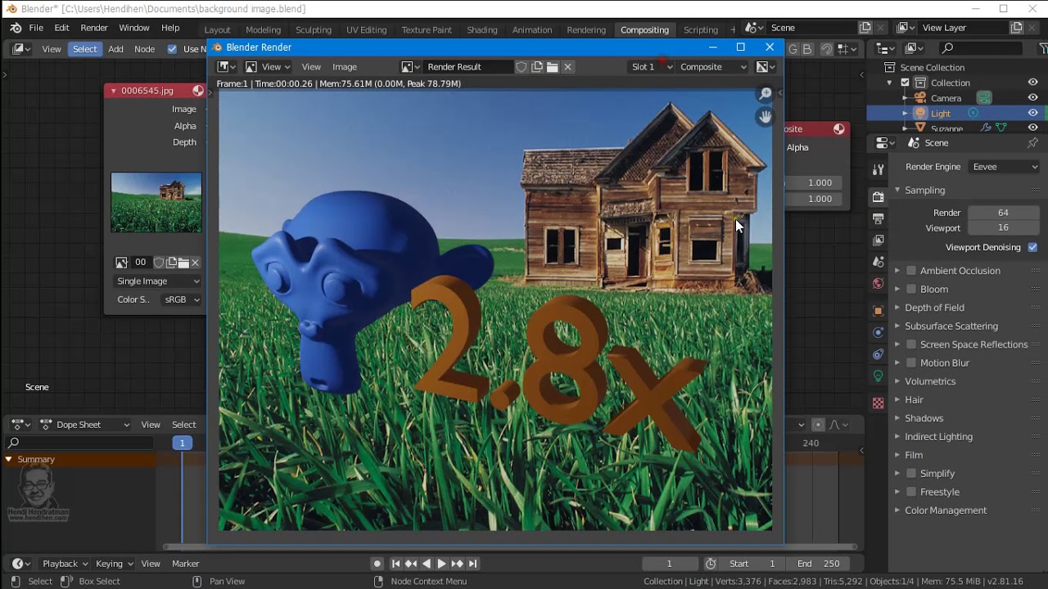Viewport: 1048px width, 589px height.
Task: Open the Scene properties tab
Action: [x=878, y=262]
